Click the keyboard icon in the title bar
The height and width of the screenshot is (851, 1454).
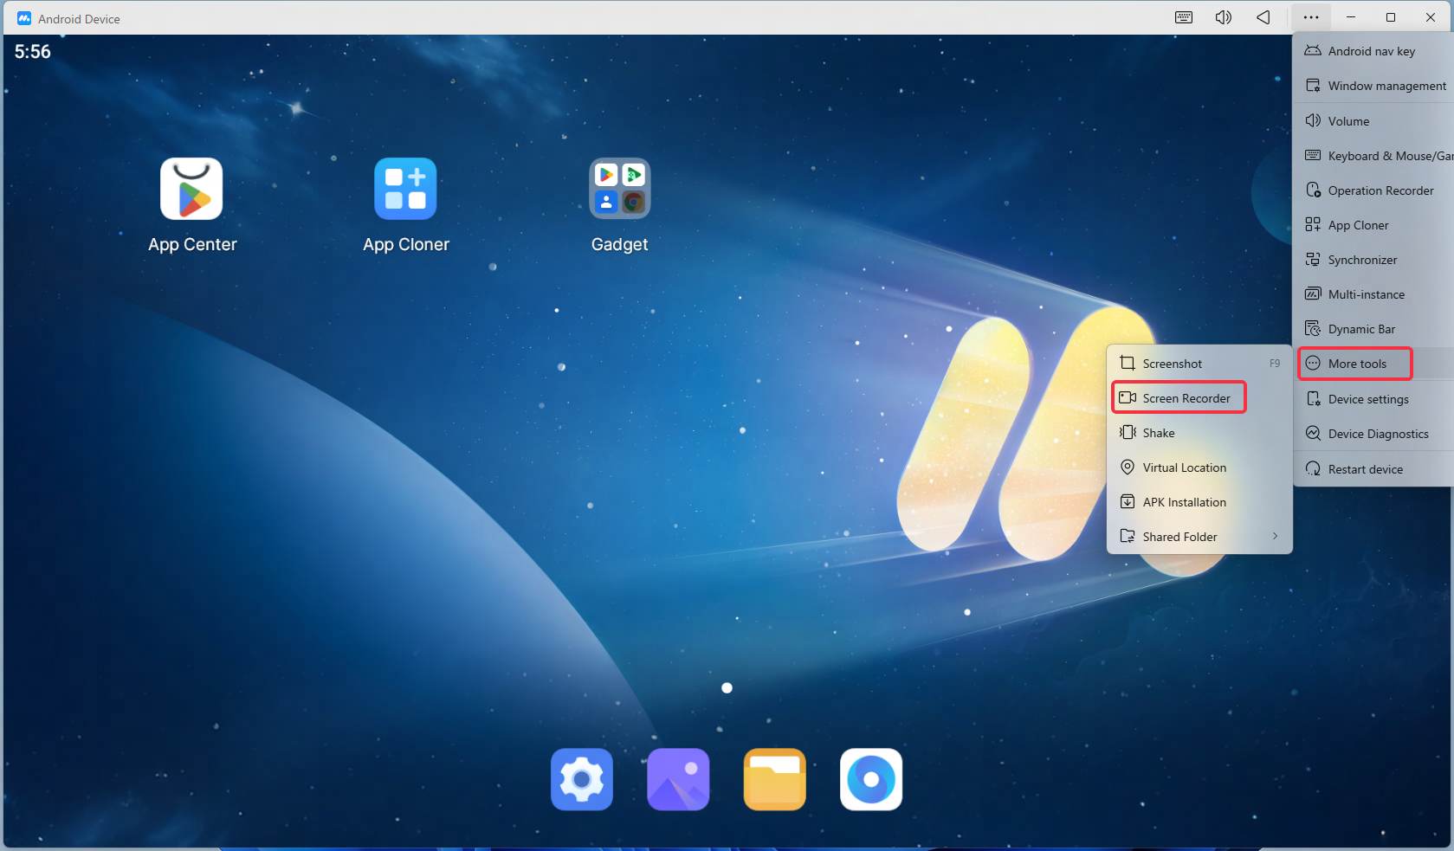coord(1184,17)
